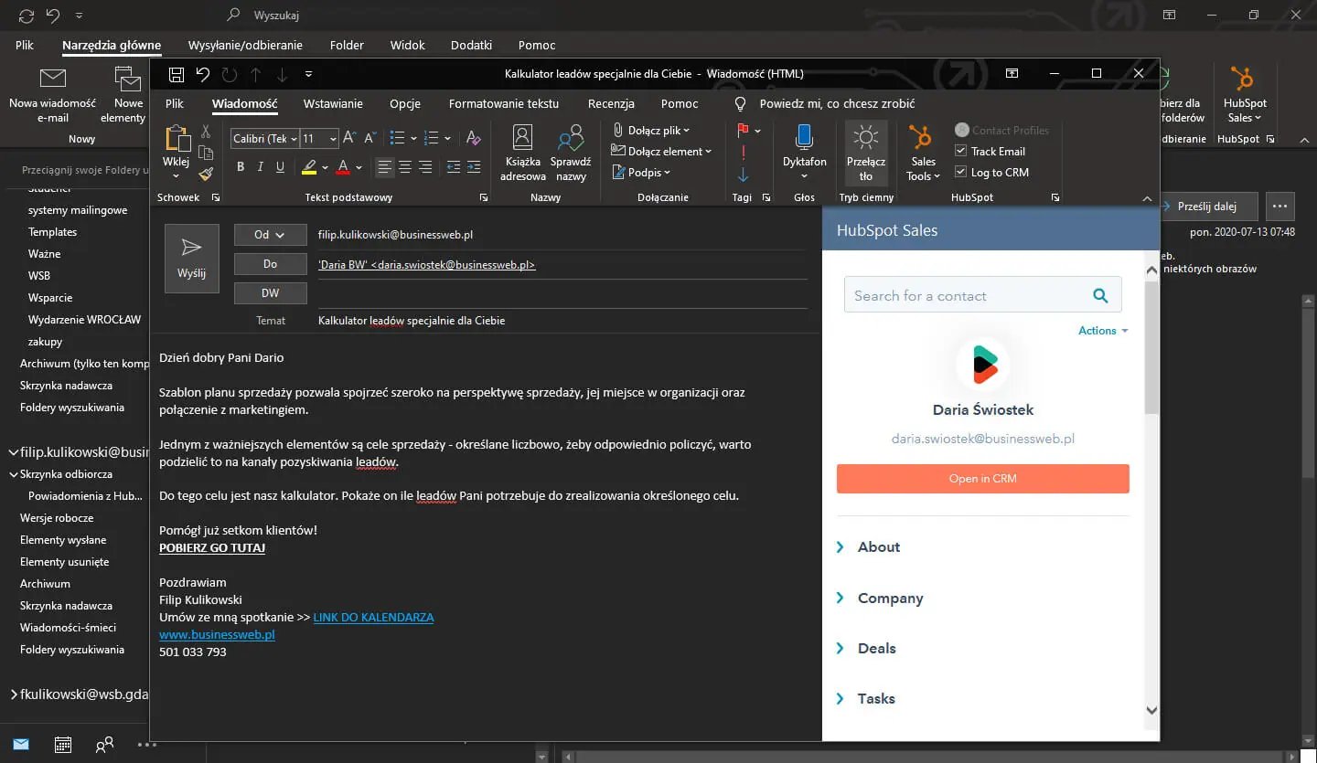Click the search magnifier in HubSpot panel
The height and width of the screenshot is (763, 1317).
coord(1100,295)
